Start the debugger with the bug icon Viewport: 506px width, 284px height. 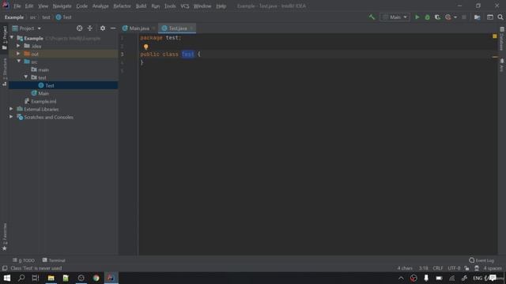(x=427, y=17)
